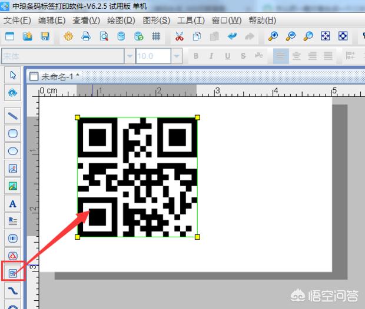Set left text alignment
Image resolution: width=365 pixels, height=309 pixels.
[281, 56]
